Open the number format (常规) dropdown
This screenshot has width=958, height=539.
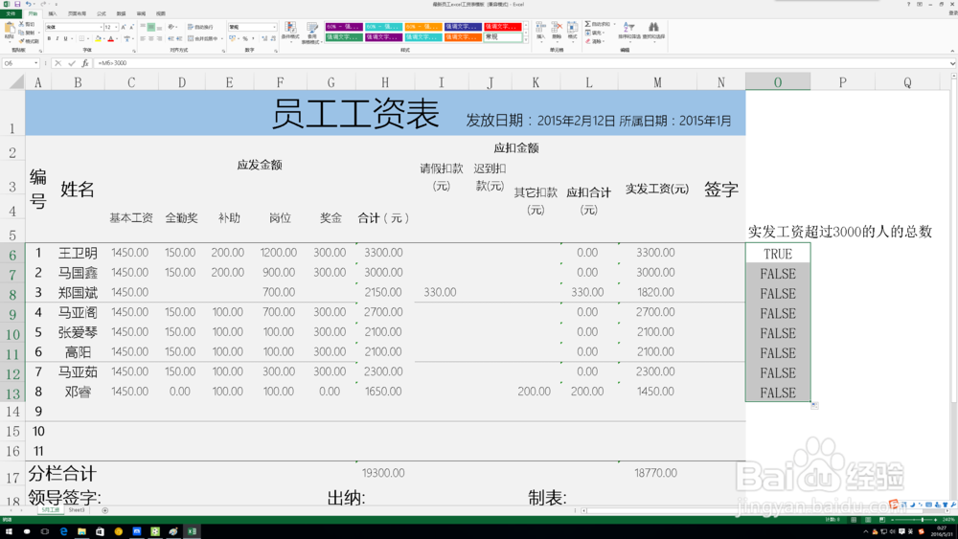tap(274, 27)
